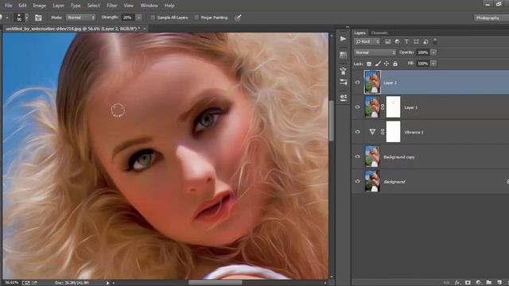Switch to the Layers tab

tap(359, 33)
